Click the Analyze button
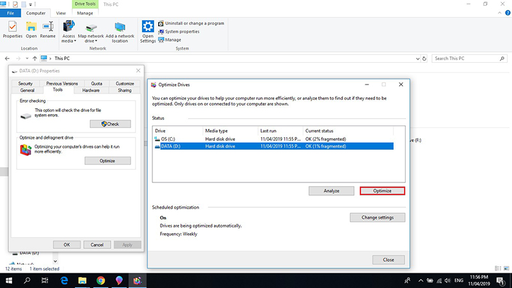Screen dimensions: 512x288 point(331,191)
